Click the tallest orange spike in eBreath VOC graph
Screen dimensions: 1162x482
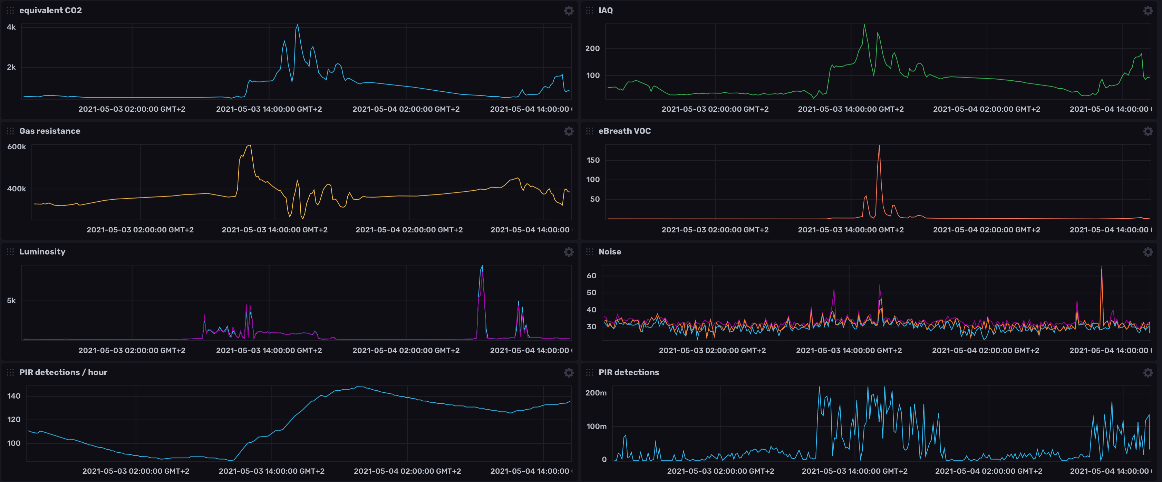click(879, 146)
